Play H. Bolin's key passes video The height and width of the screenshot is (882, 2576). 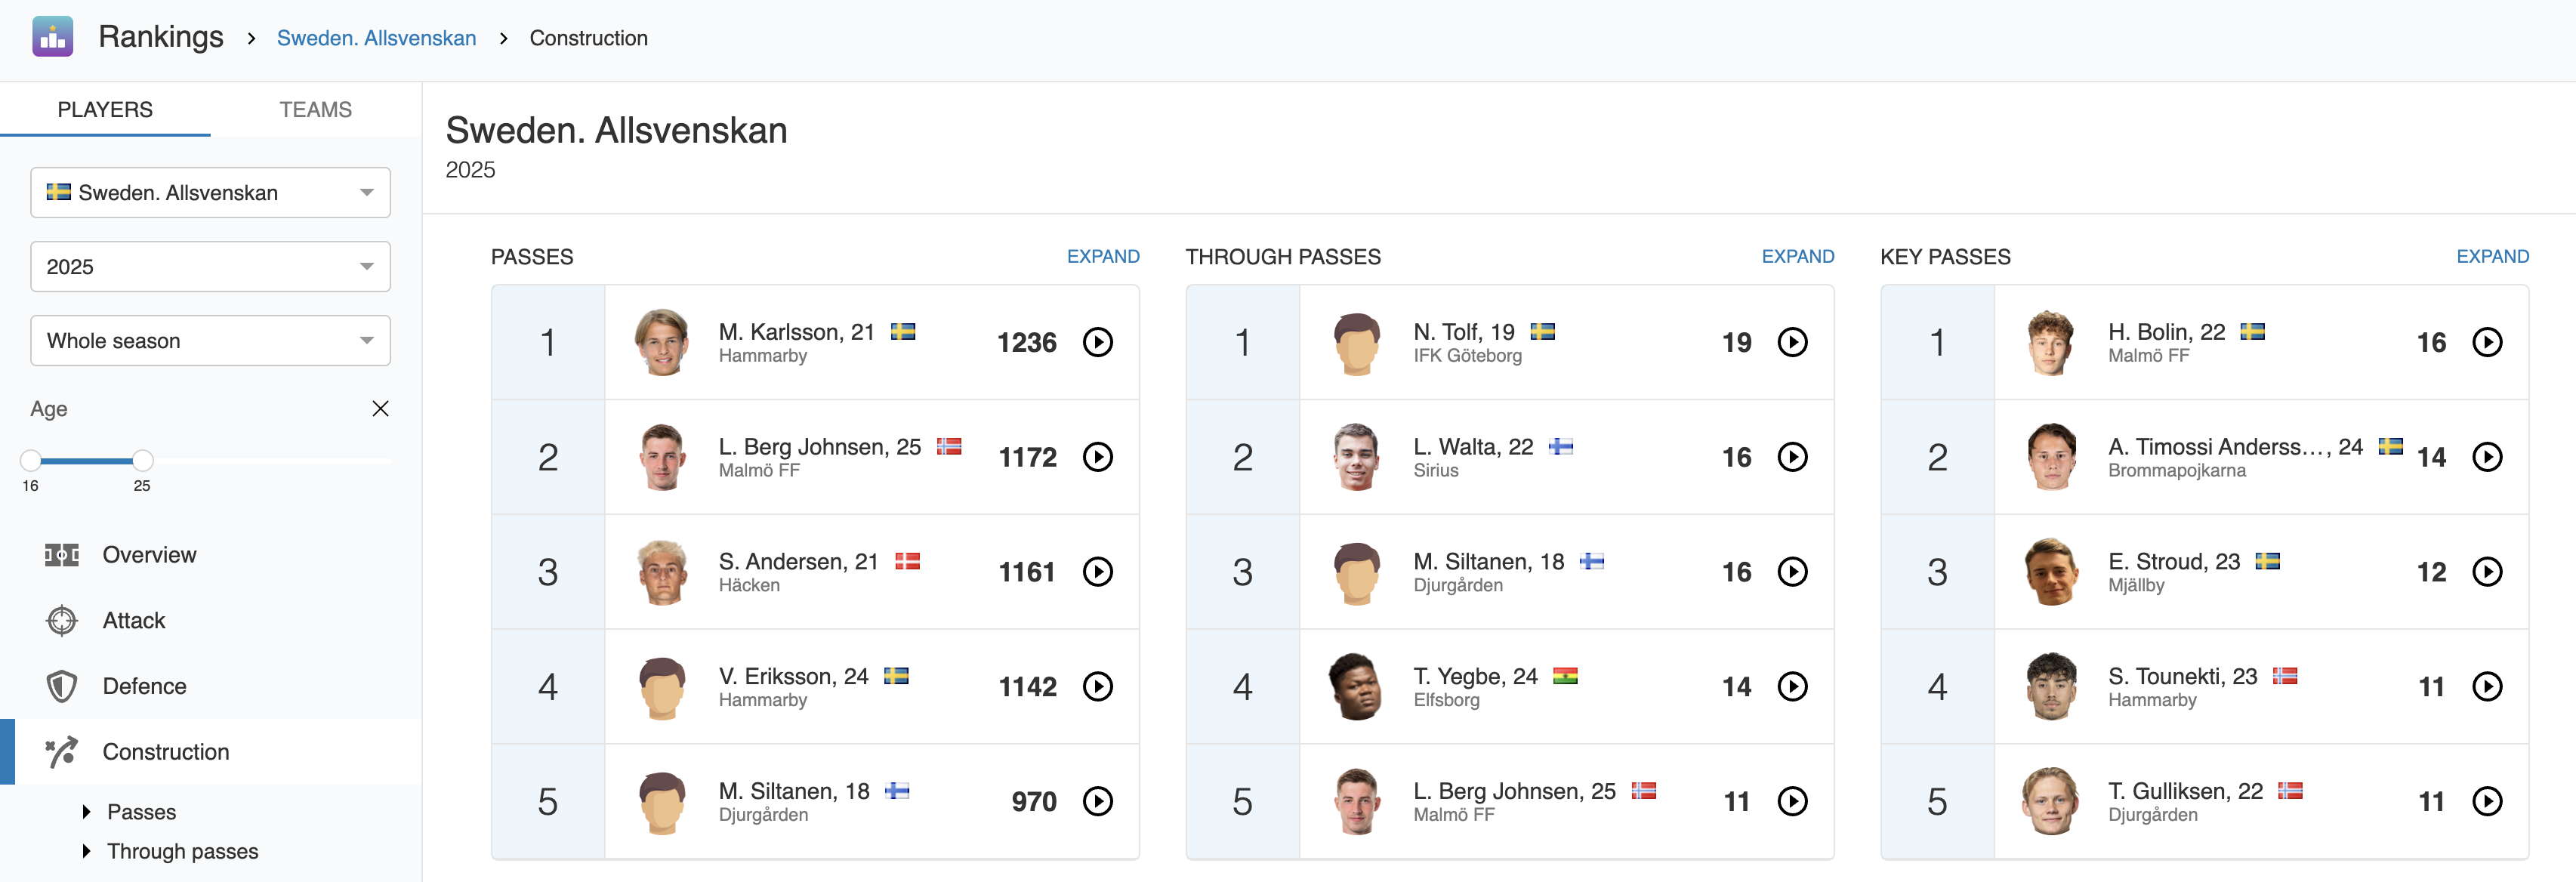(x=2486, y=342)
